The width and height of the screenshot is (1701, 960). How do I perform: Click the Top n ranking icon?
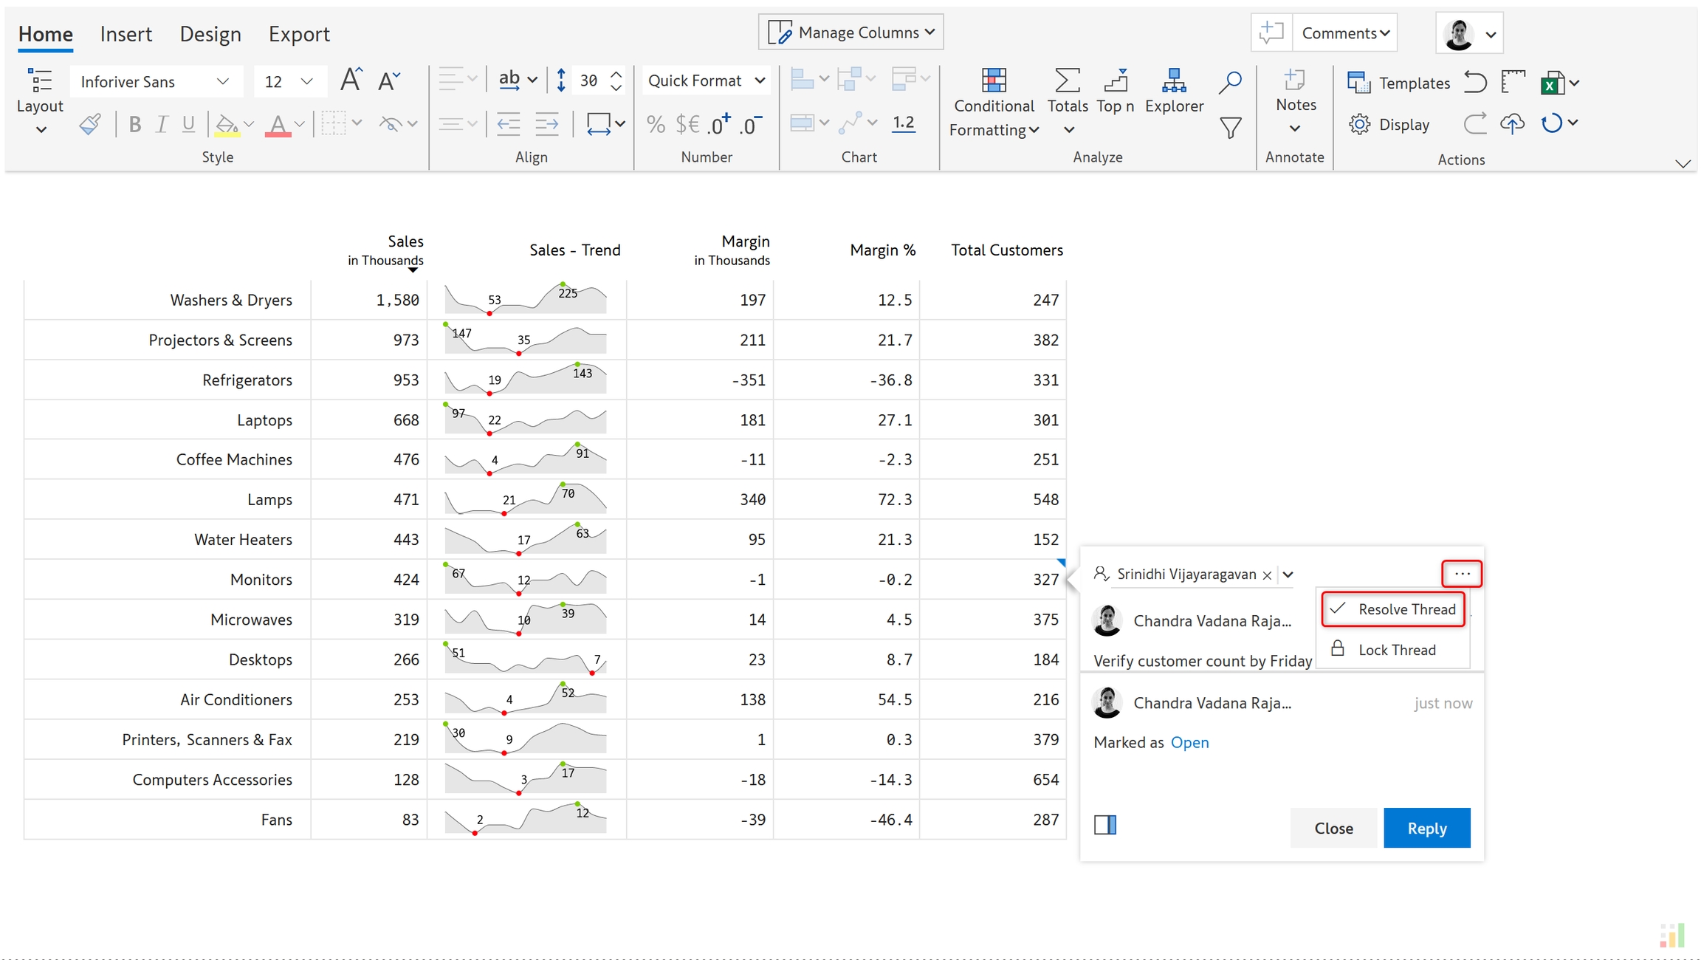point(1116,80)
